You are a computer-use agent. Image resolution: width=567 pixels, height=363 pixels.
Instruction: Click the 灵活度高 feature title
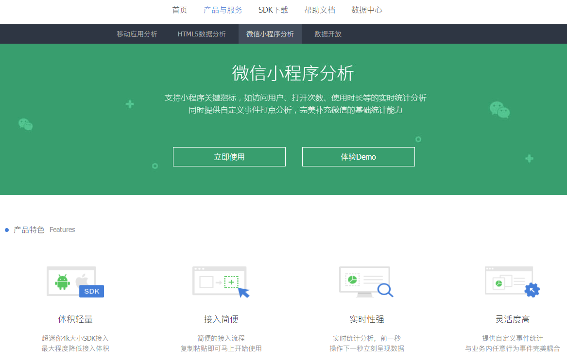[513, 319]
